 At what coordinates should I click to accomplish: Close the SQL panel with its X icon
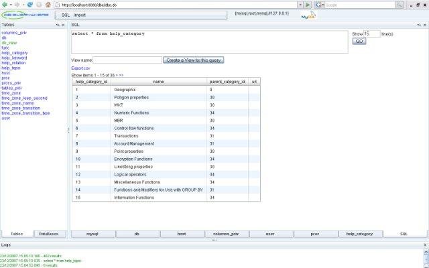pyautogui.click(x=424, y=24)
